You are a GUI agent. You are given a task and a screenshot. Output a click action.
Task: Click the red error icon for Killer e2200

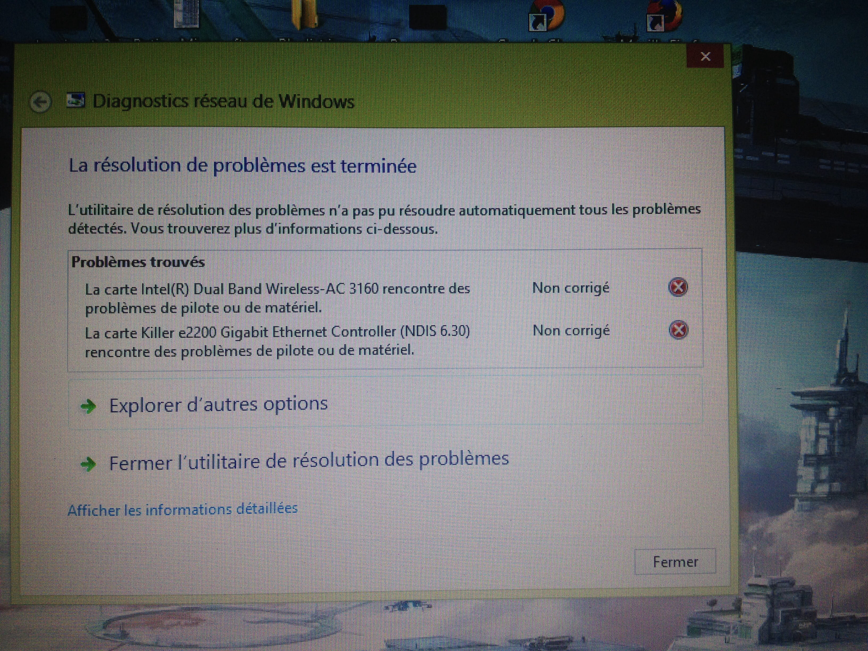tap(678, 329)
